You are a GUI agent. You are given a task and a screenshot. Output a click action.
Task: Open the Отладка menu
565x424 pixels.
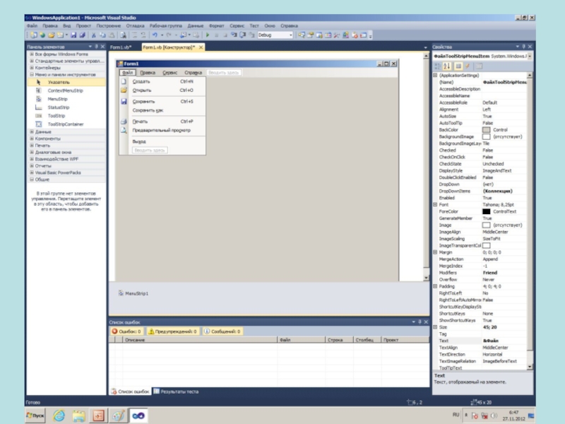[135, 25]
